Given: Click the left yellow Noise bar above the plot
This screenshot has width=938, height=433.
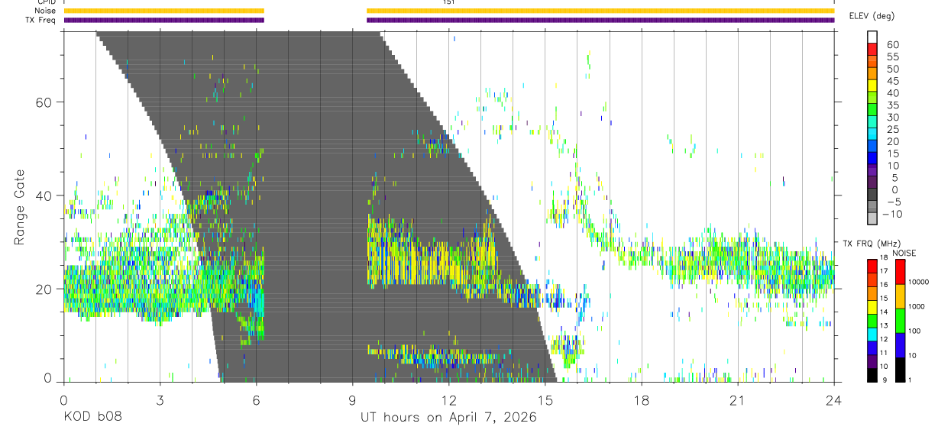Looking at the screenshot, I should click(x=163, y=11).
